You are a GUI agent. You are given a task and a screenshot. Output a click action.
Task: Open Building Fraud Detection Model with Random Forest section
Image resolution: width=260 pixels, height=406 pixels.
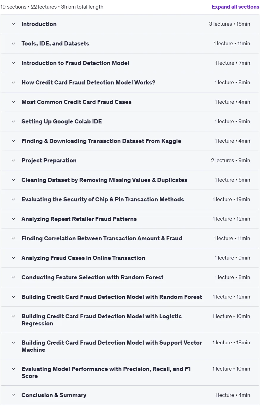130,297
